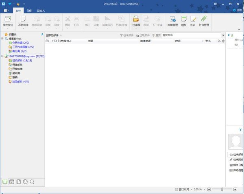This screenshot has width=244, height=194.
Task: Toggle the 往来邮件 filter
Action: click(126, 35)
